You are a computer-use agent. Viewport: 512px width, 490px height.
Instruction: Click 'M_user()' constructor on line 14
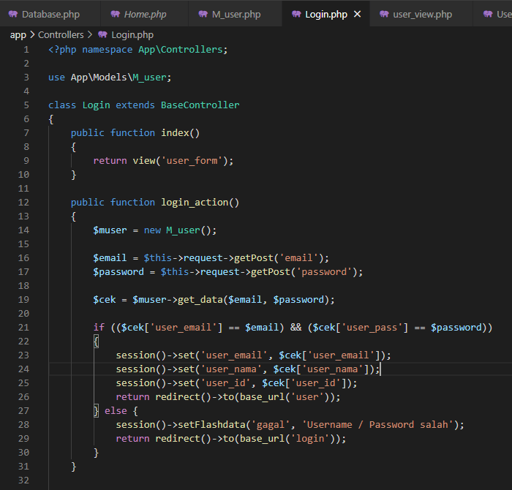pos(189,230)
